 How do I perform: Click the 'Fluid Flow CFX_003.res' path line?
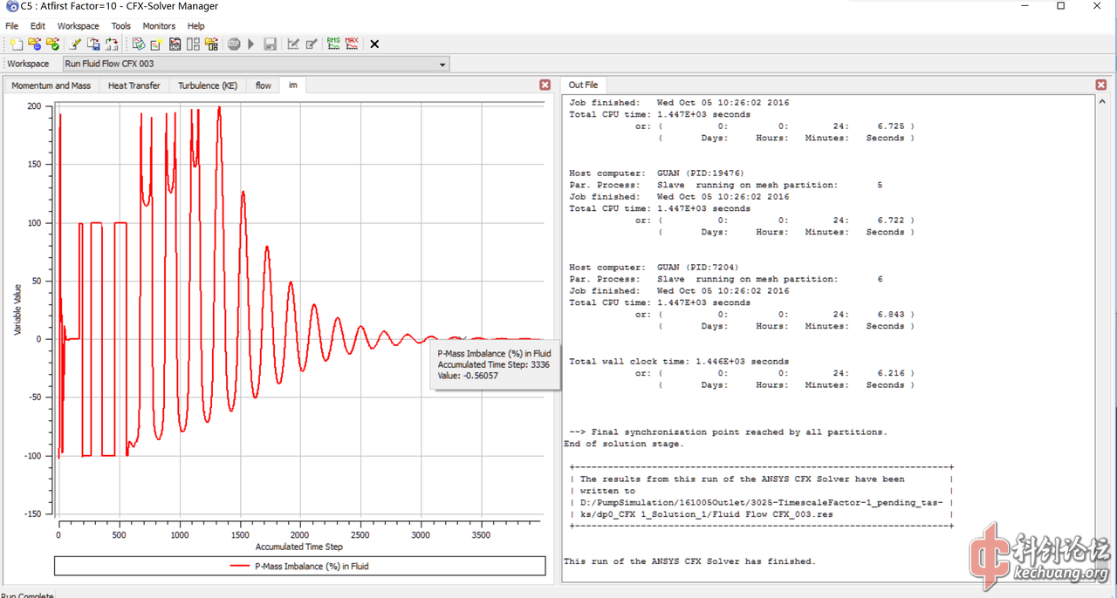pyautogui.click(x=700, y=514)
